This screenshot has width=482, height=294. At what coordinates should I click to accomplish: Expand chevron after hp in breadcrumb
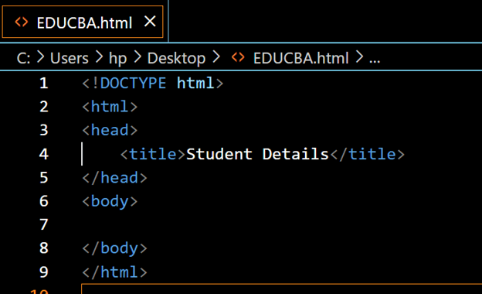click(x=137, y=57)
